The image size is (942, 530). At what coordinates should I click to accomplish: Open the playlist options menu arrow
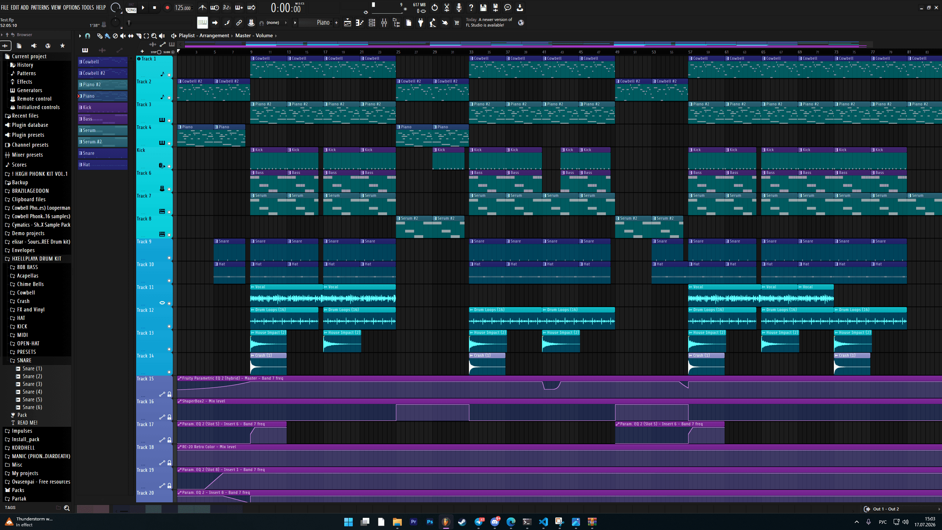pos(80,36)
